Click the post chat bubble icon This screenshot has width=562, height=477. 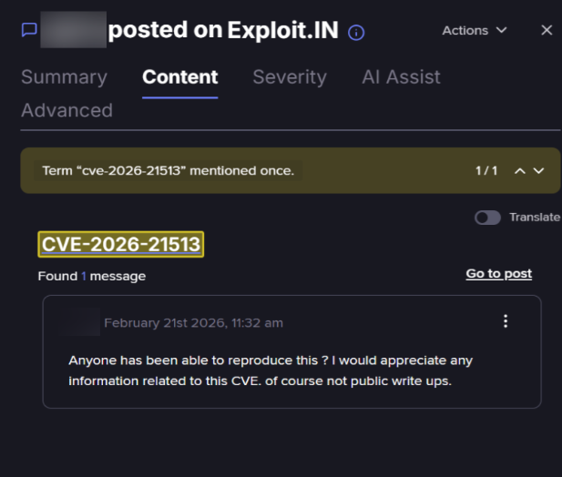click(x=29, y=30)
